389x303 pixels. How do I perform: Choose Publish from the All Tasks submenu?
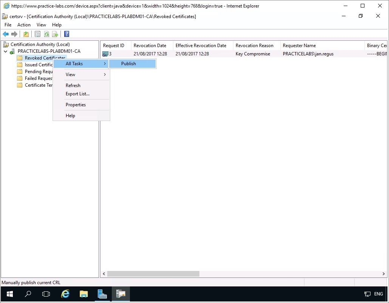[133, 64]
